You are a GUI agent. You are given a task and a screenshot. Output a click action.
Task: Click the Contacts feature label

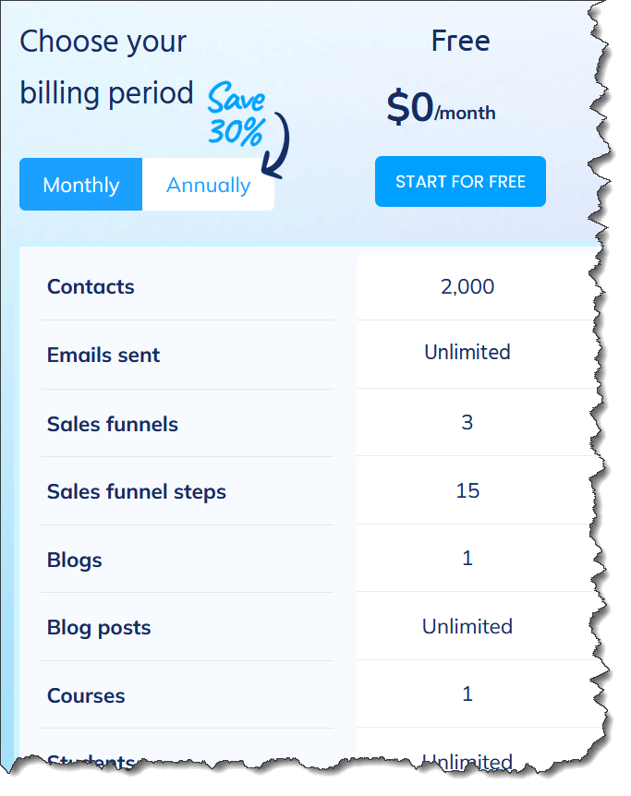tap(91, 287)
